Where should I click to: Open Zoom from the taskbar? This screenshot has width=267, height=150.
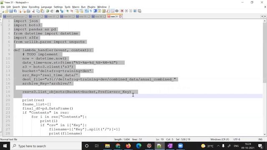180,146
